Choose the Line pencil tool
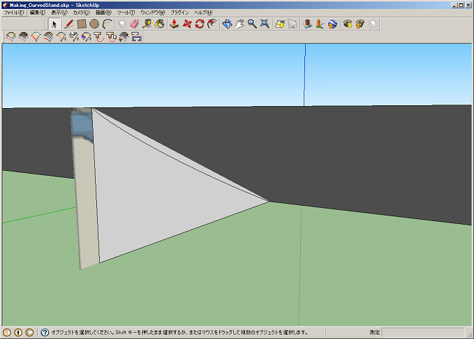Screen dimensions: 474x339 [x=68, y=24]
